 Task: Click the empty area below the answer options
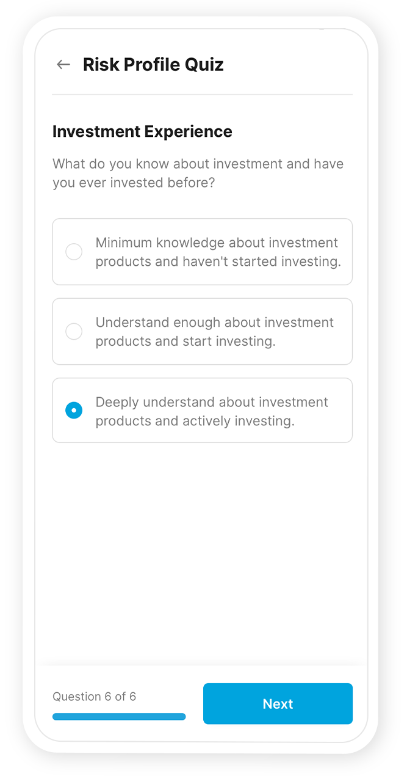[x=202, y=550]
